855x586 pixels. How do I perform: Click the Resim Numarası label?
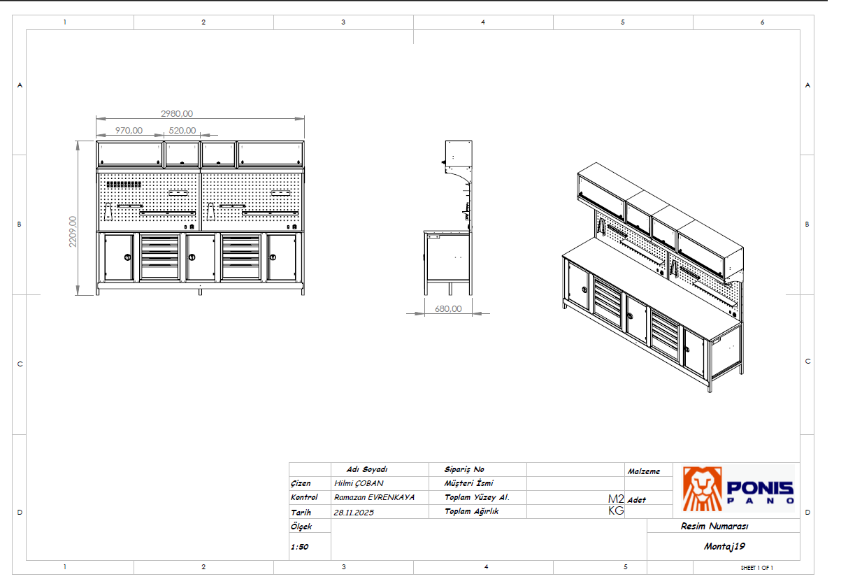714,527
